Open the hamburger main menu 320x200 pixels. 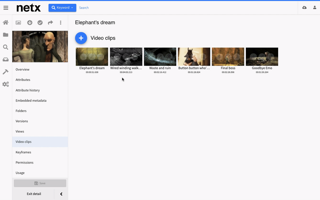click(x=6, y=8)
